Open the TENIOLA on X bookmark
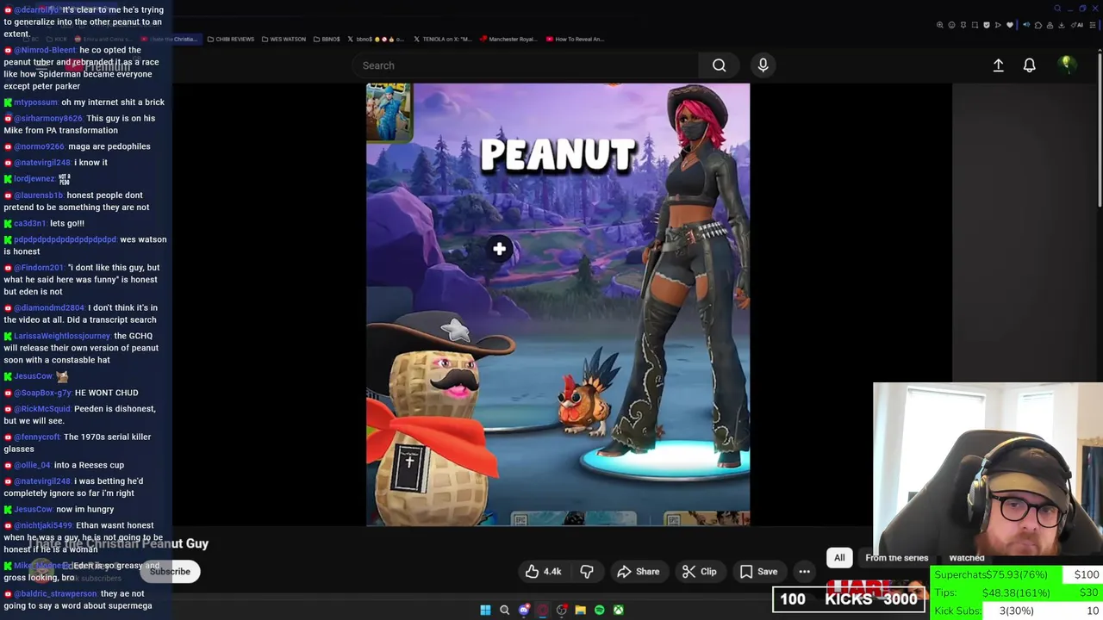 tap(443, 39)
